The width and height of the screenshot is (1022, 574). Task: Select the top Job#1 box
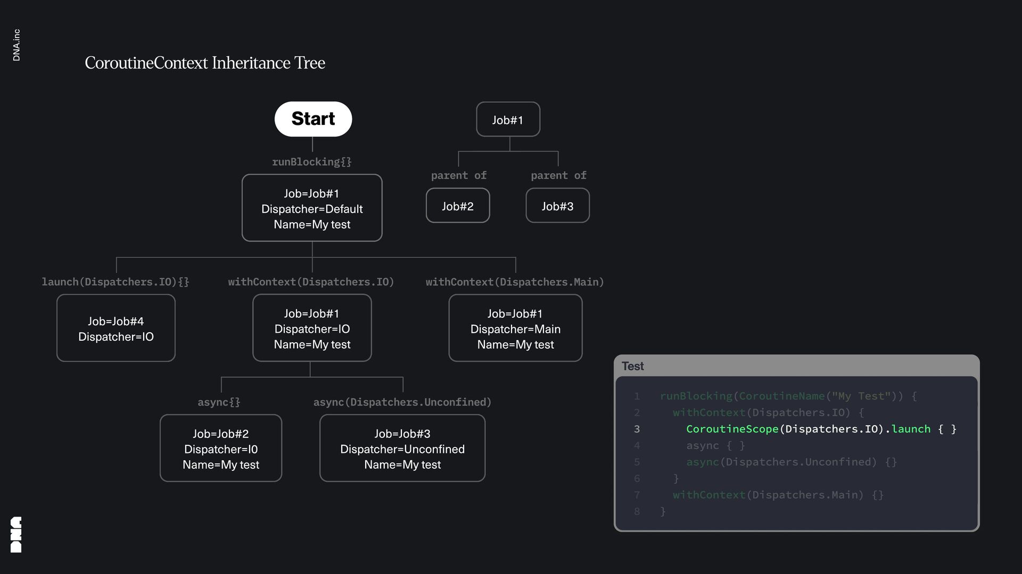(x=508, y=120)
